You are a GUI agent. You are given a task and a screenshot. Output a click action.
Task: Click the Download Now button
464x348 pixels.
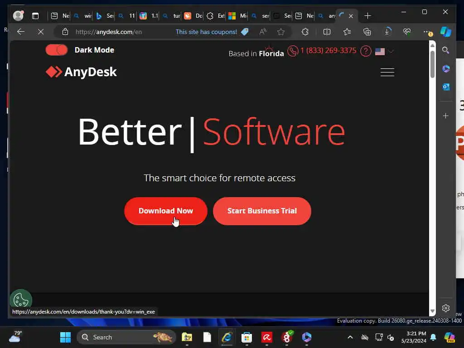point(166,211)
